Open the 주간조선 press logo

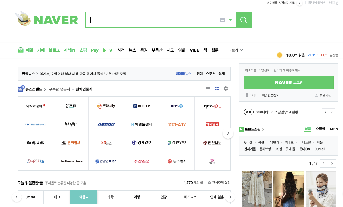tap(141, 161)
